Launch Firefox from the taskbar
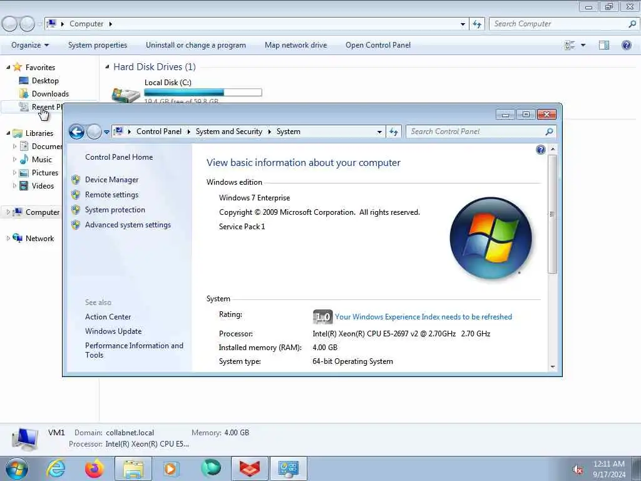This screenshot has height=481, width=641. pyautogui.click(x=95, y=468)
